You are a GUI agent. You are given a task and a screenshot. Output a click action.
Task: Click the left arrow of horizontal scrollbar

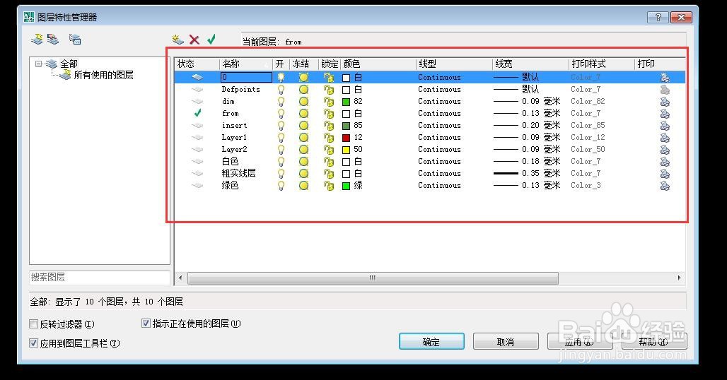click(x=181, y=278)
